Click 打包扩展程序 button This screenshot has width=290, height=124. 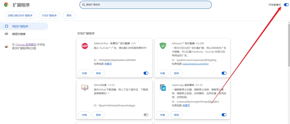[x=49, y=16]
